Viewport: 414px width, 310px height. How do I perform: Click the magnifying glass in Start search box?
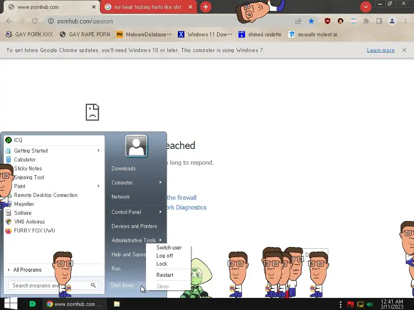(93, 285)
